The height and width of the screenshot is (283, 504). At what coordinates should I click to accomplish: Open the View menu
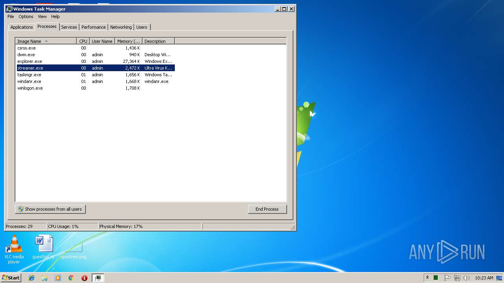(42, 17)
